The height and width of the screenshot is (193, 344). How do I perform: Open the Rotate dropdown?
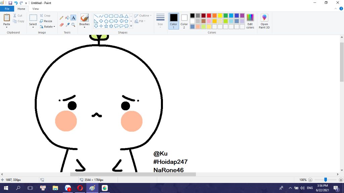pyautogui.click(x=47, y=27)
